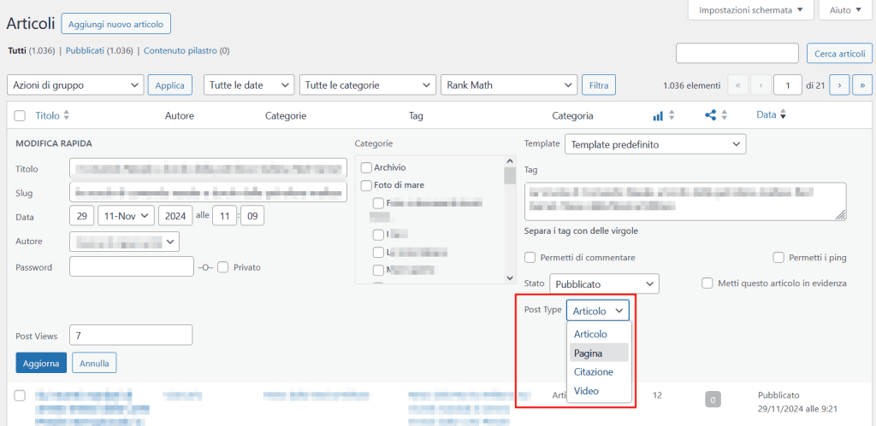Open the month dropdown 11-Nov
The height and width of the screenshot is (426, 876).
pyautogui.click(x=126, y=216)
